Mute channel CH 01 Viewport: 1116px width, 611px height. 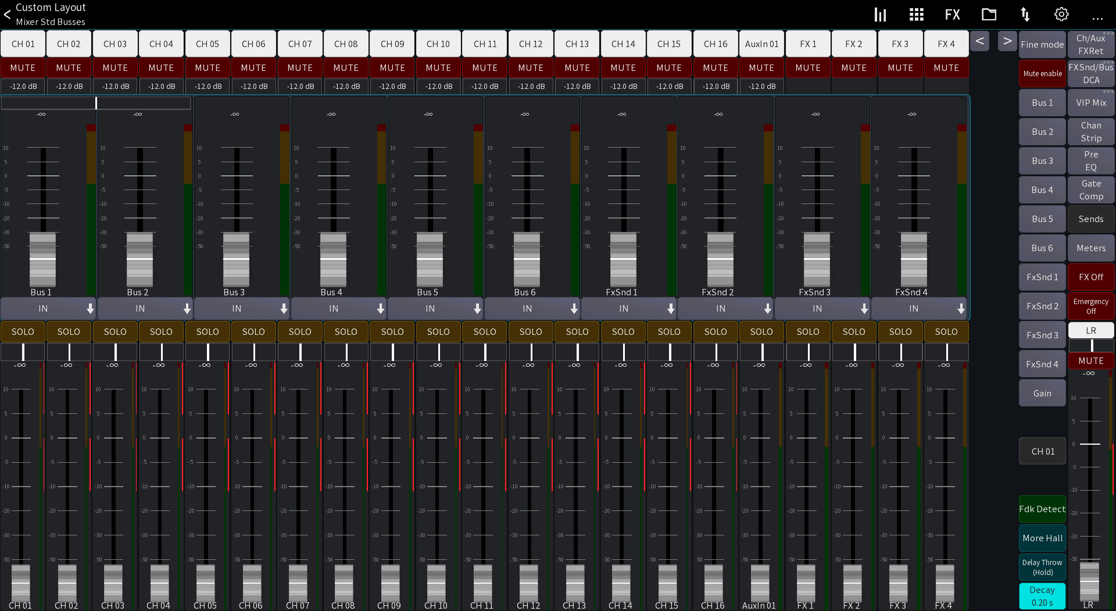23,68
